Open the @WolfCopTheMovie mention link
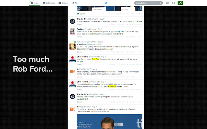 [98, 34]
